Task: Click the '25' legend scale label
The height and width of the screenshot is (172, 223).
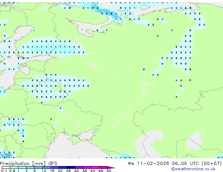Action: click(x=68, y=171)
